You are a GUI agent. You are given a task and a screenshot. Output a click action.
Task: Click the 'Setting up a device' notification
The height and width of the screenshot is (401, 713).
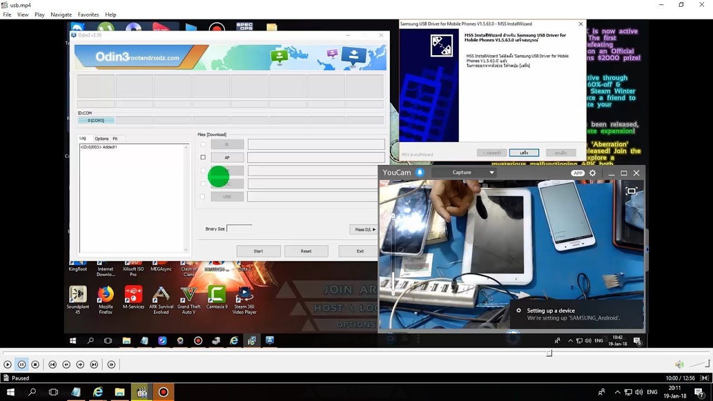click(577, 314)
